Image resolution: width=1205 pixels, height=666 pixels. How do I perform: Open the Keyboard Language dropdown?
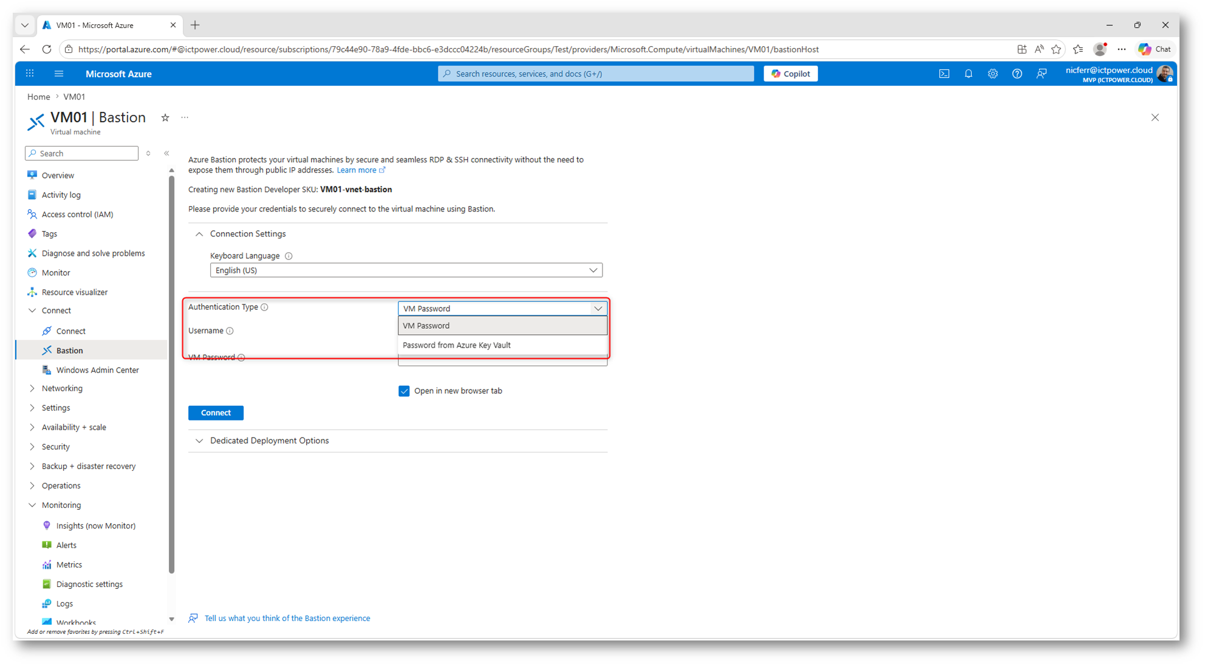[x=406, y=270]
